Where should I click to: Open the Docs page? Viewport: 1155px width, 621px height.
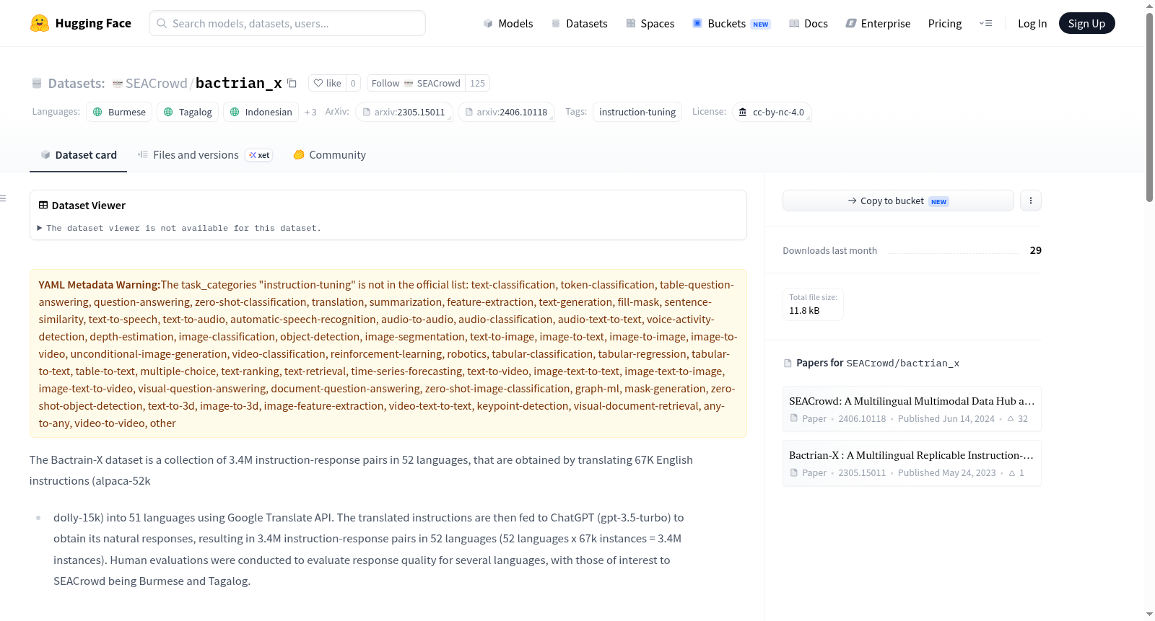click(808, 23)
